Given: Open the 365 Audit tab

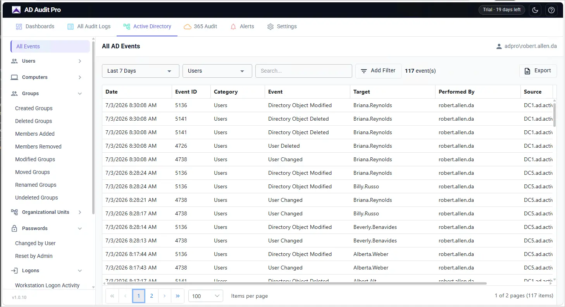Looking at the screenshot, I should click(200, 27).
